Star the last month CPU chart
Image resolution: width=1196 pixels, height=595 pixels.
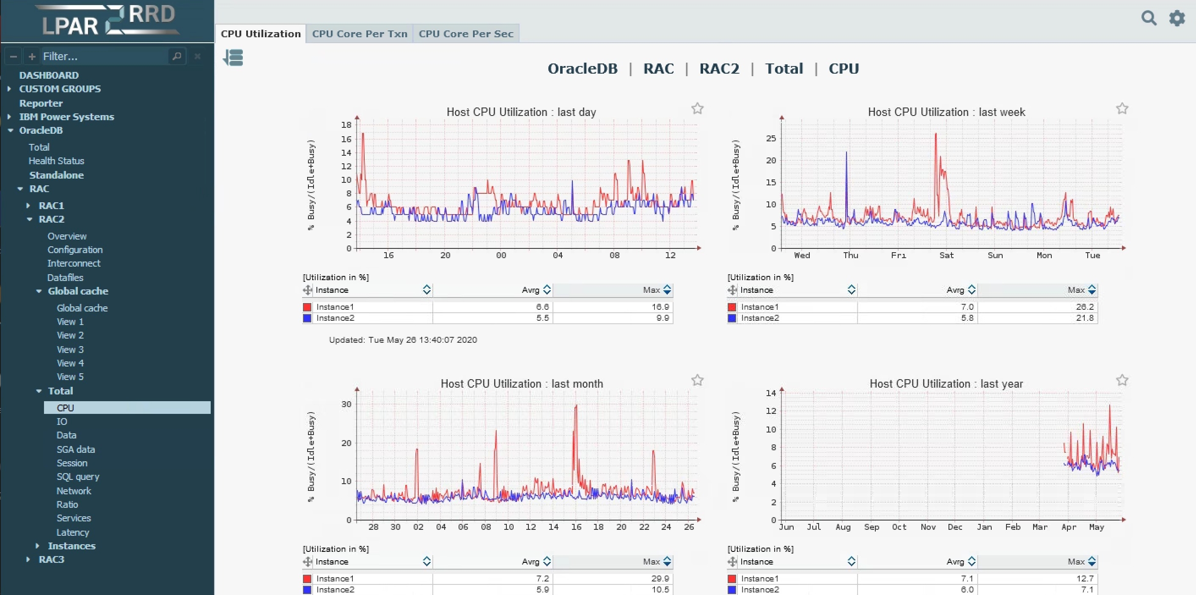(697, 380)
